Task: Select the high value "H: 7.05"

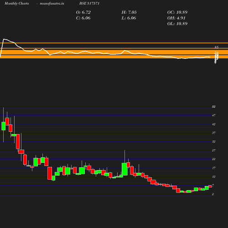Action: [x=129, y=12]
